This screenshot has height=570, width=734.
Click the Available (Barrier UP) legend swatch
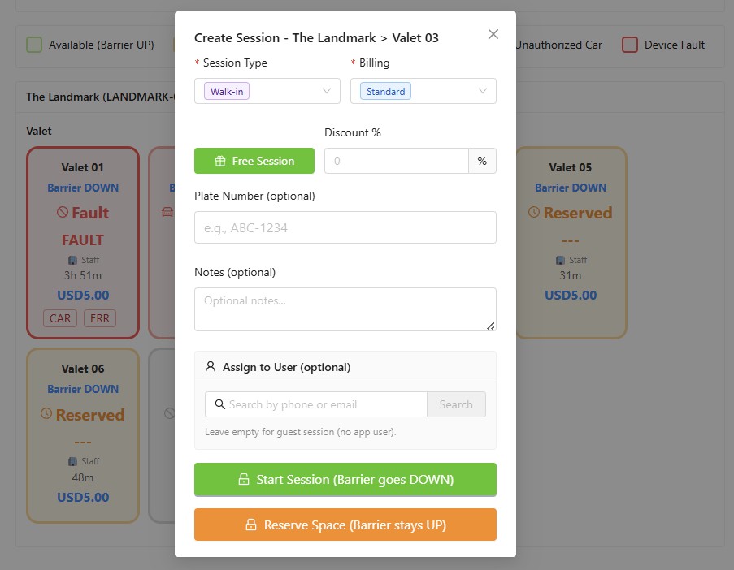point(34,45)
